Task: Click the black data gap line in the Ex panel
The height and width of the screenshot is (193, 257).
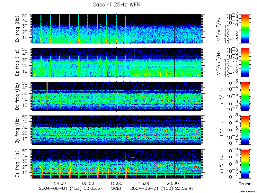Action: [x=175, y=29]
